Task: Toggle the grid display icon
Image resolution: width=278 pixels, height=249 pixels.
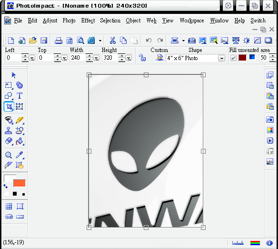Action: click(x=9, y=207)
